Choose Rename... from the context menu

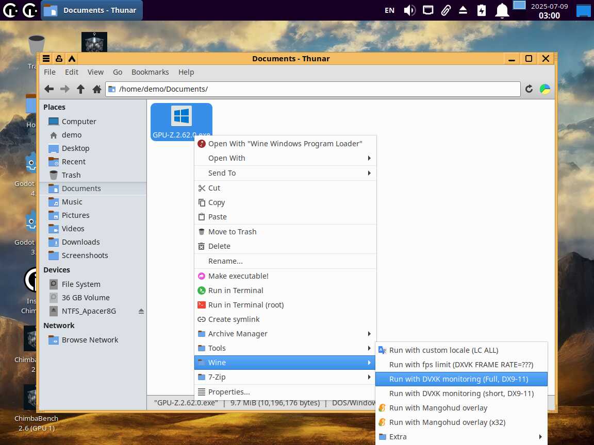click(285, 261)
